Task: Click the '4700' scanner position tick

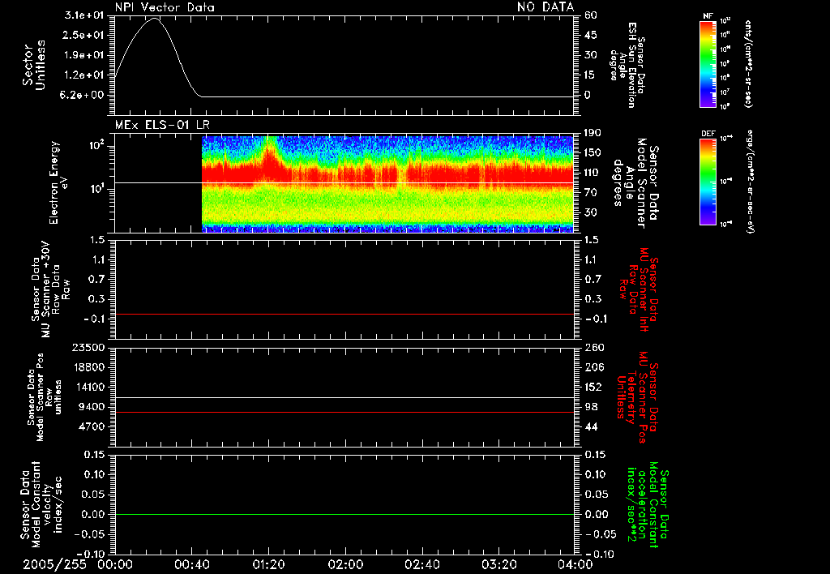Action: pyautogui.click(x=92, y=426)
